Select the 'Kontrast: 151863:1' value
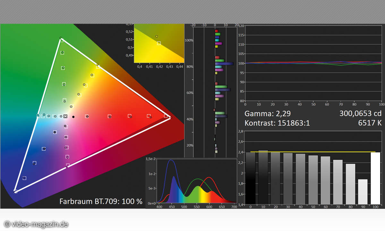Image resolution: width=385 pixels, height=231 pixels. (277, 123)
